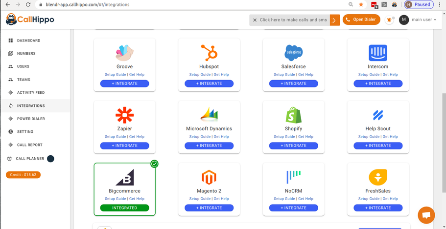Click the Power Dialer waveform icon

(x=11, y=119)
